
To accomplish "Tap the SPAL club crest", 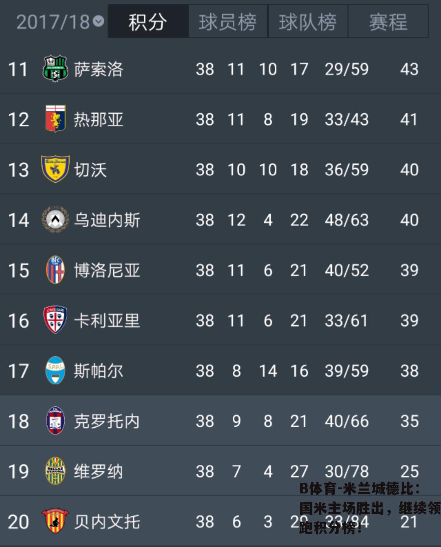I will click(55, 370).
